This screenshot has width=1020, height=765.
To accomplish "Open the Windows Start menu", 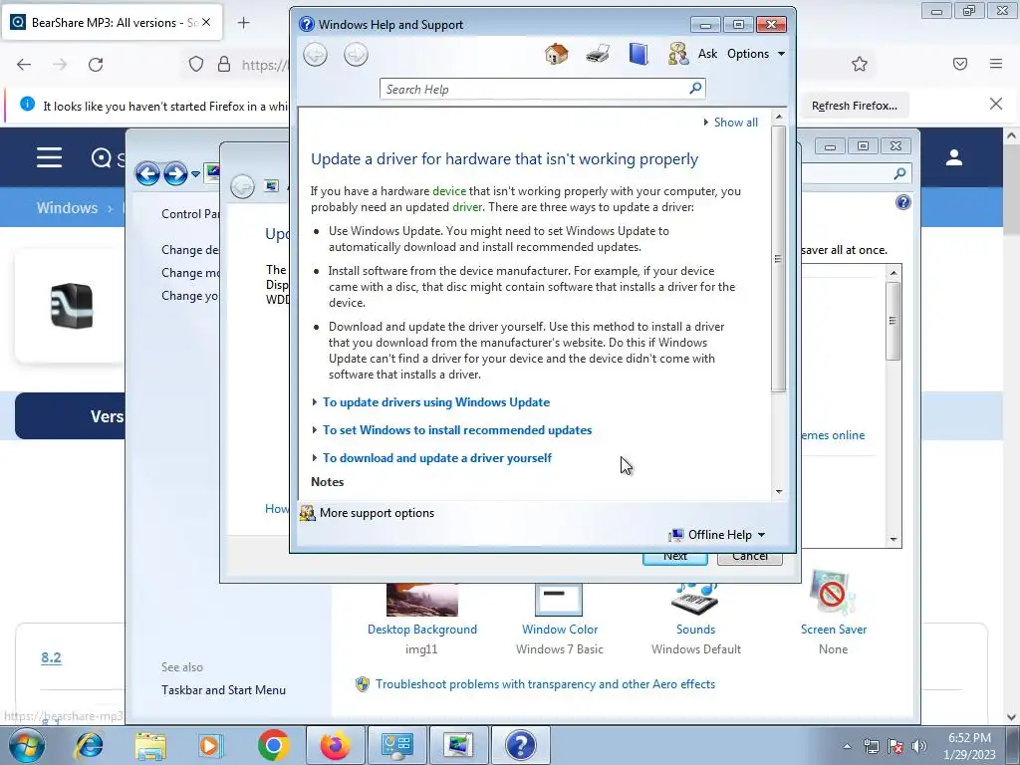I will 26,745.
